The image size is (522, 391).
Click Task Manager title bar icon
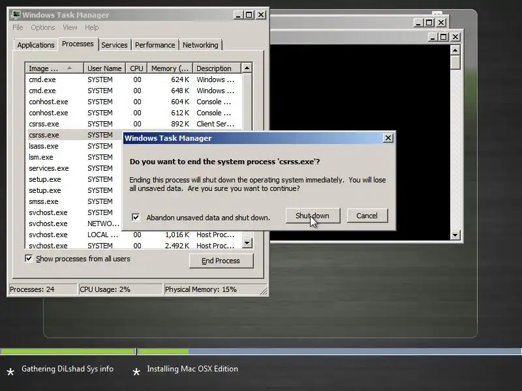[x=15, y=14]
